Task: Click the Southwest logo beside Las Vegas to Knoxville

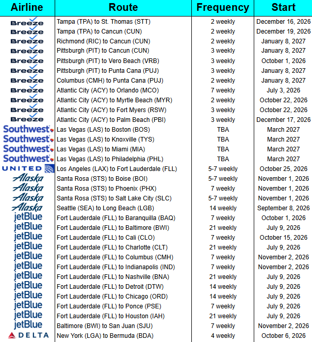Action: (28, 139)
